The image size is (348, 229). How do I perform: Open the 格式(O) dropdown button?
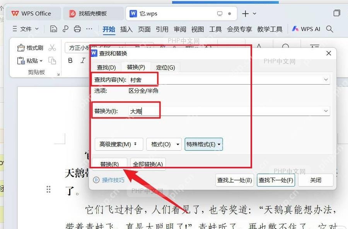point(164,144)
